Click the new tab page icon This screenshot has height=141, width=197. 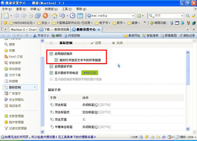point(6,16)
